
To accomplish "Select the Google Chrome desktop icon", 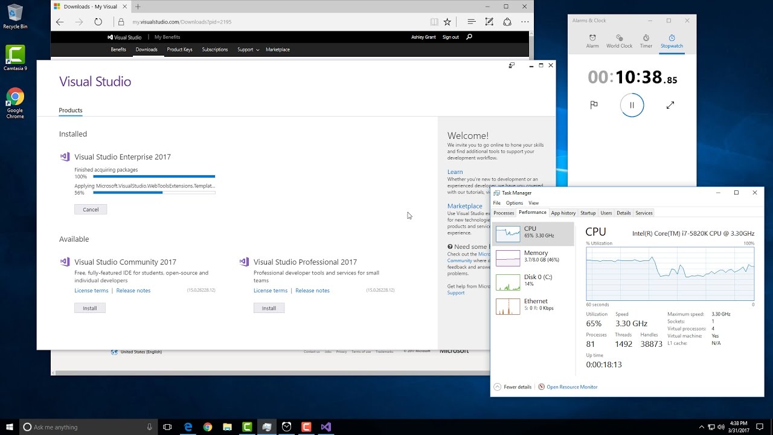I will (x=15, y=103).
